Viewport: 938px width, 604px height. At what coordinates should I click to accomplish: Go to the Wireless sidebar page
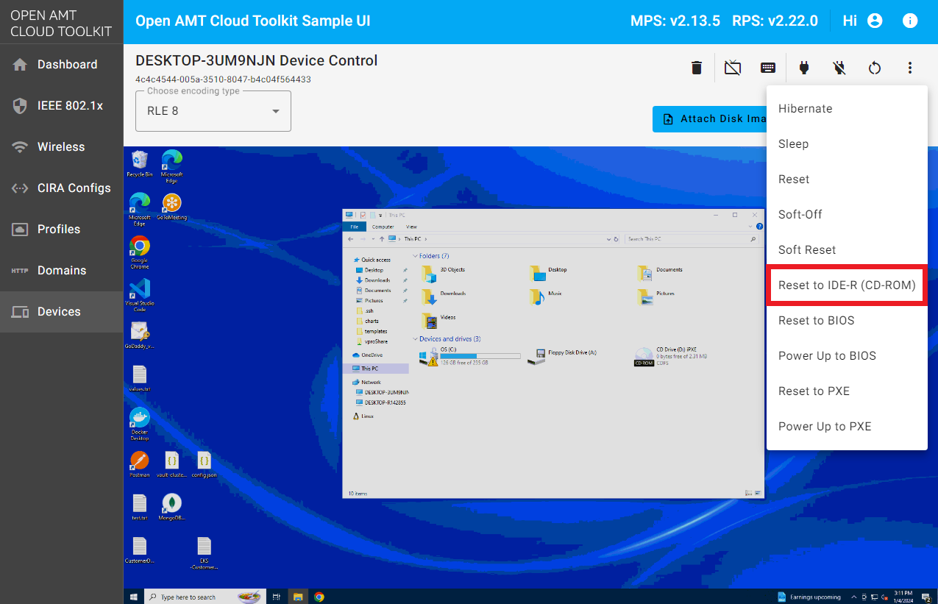tap(62, 147)
